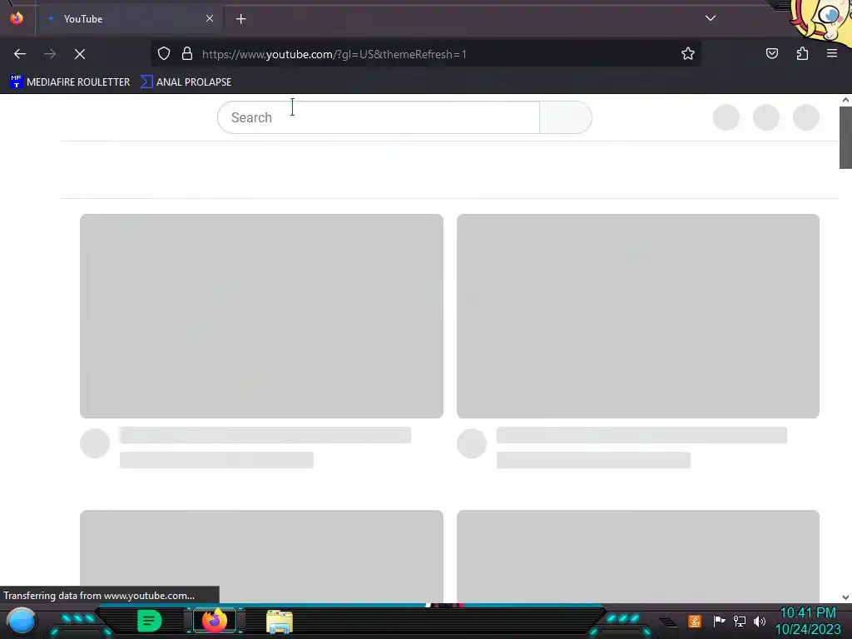The height and width of the screenshot is (639, 852).
Task: Open the Firefox hamburger menu
Action: pos(831,53)
